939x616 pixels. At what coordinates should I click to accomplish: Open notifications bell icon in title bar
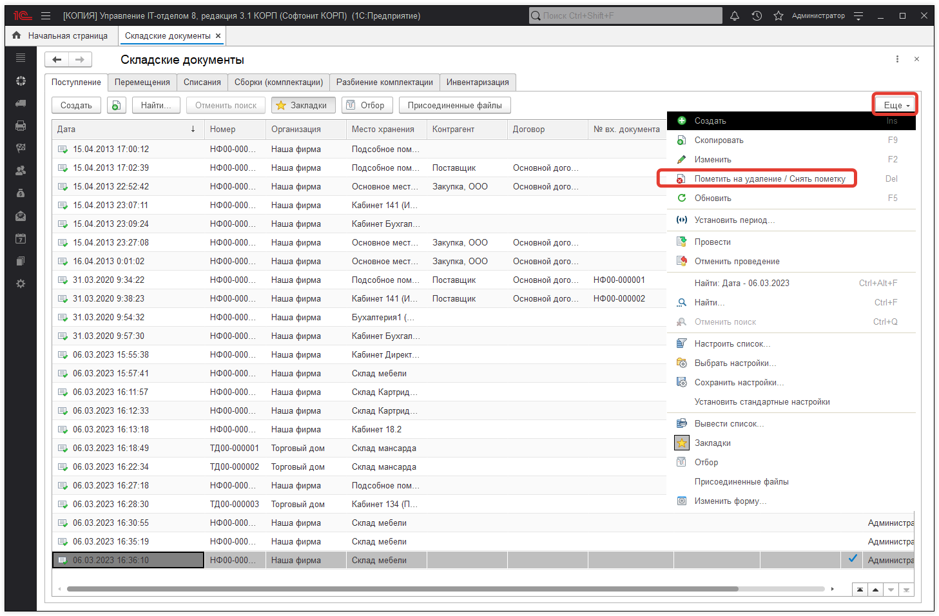[x=735, y=16]
